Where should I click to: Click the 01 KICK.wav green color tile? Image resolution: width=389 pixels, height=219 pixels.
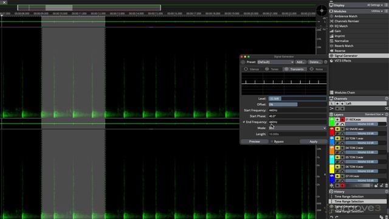332,122
